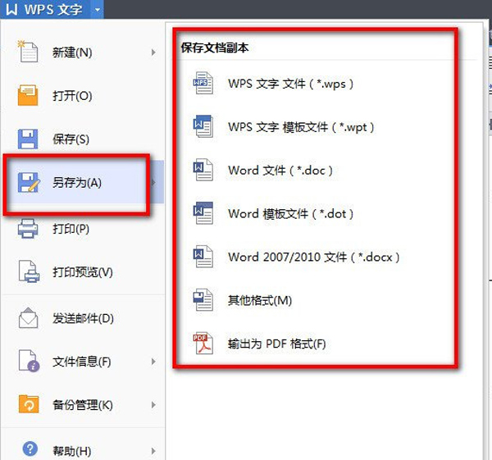492x460 pixels.
Task: Expand the 备份管理(K) submenu arrow
Action: 153,405
